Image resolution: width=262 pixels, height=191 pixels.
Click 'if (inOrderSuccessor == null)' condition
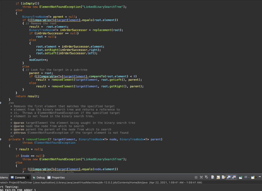click(x=54, y=34)
